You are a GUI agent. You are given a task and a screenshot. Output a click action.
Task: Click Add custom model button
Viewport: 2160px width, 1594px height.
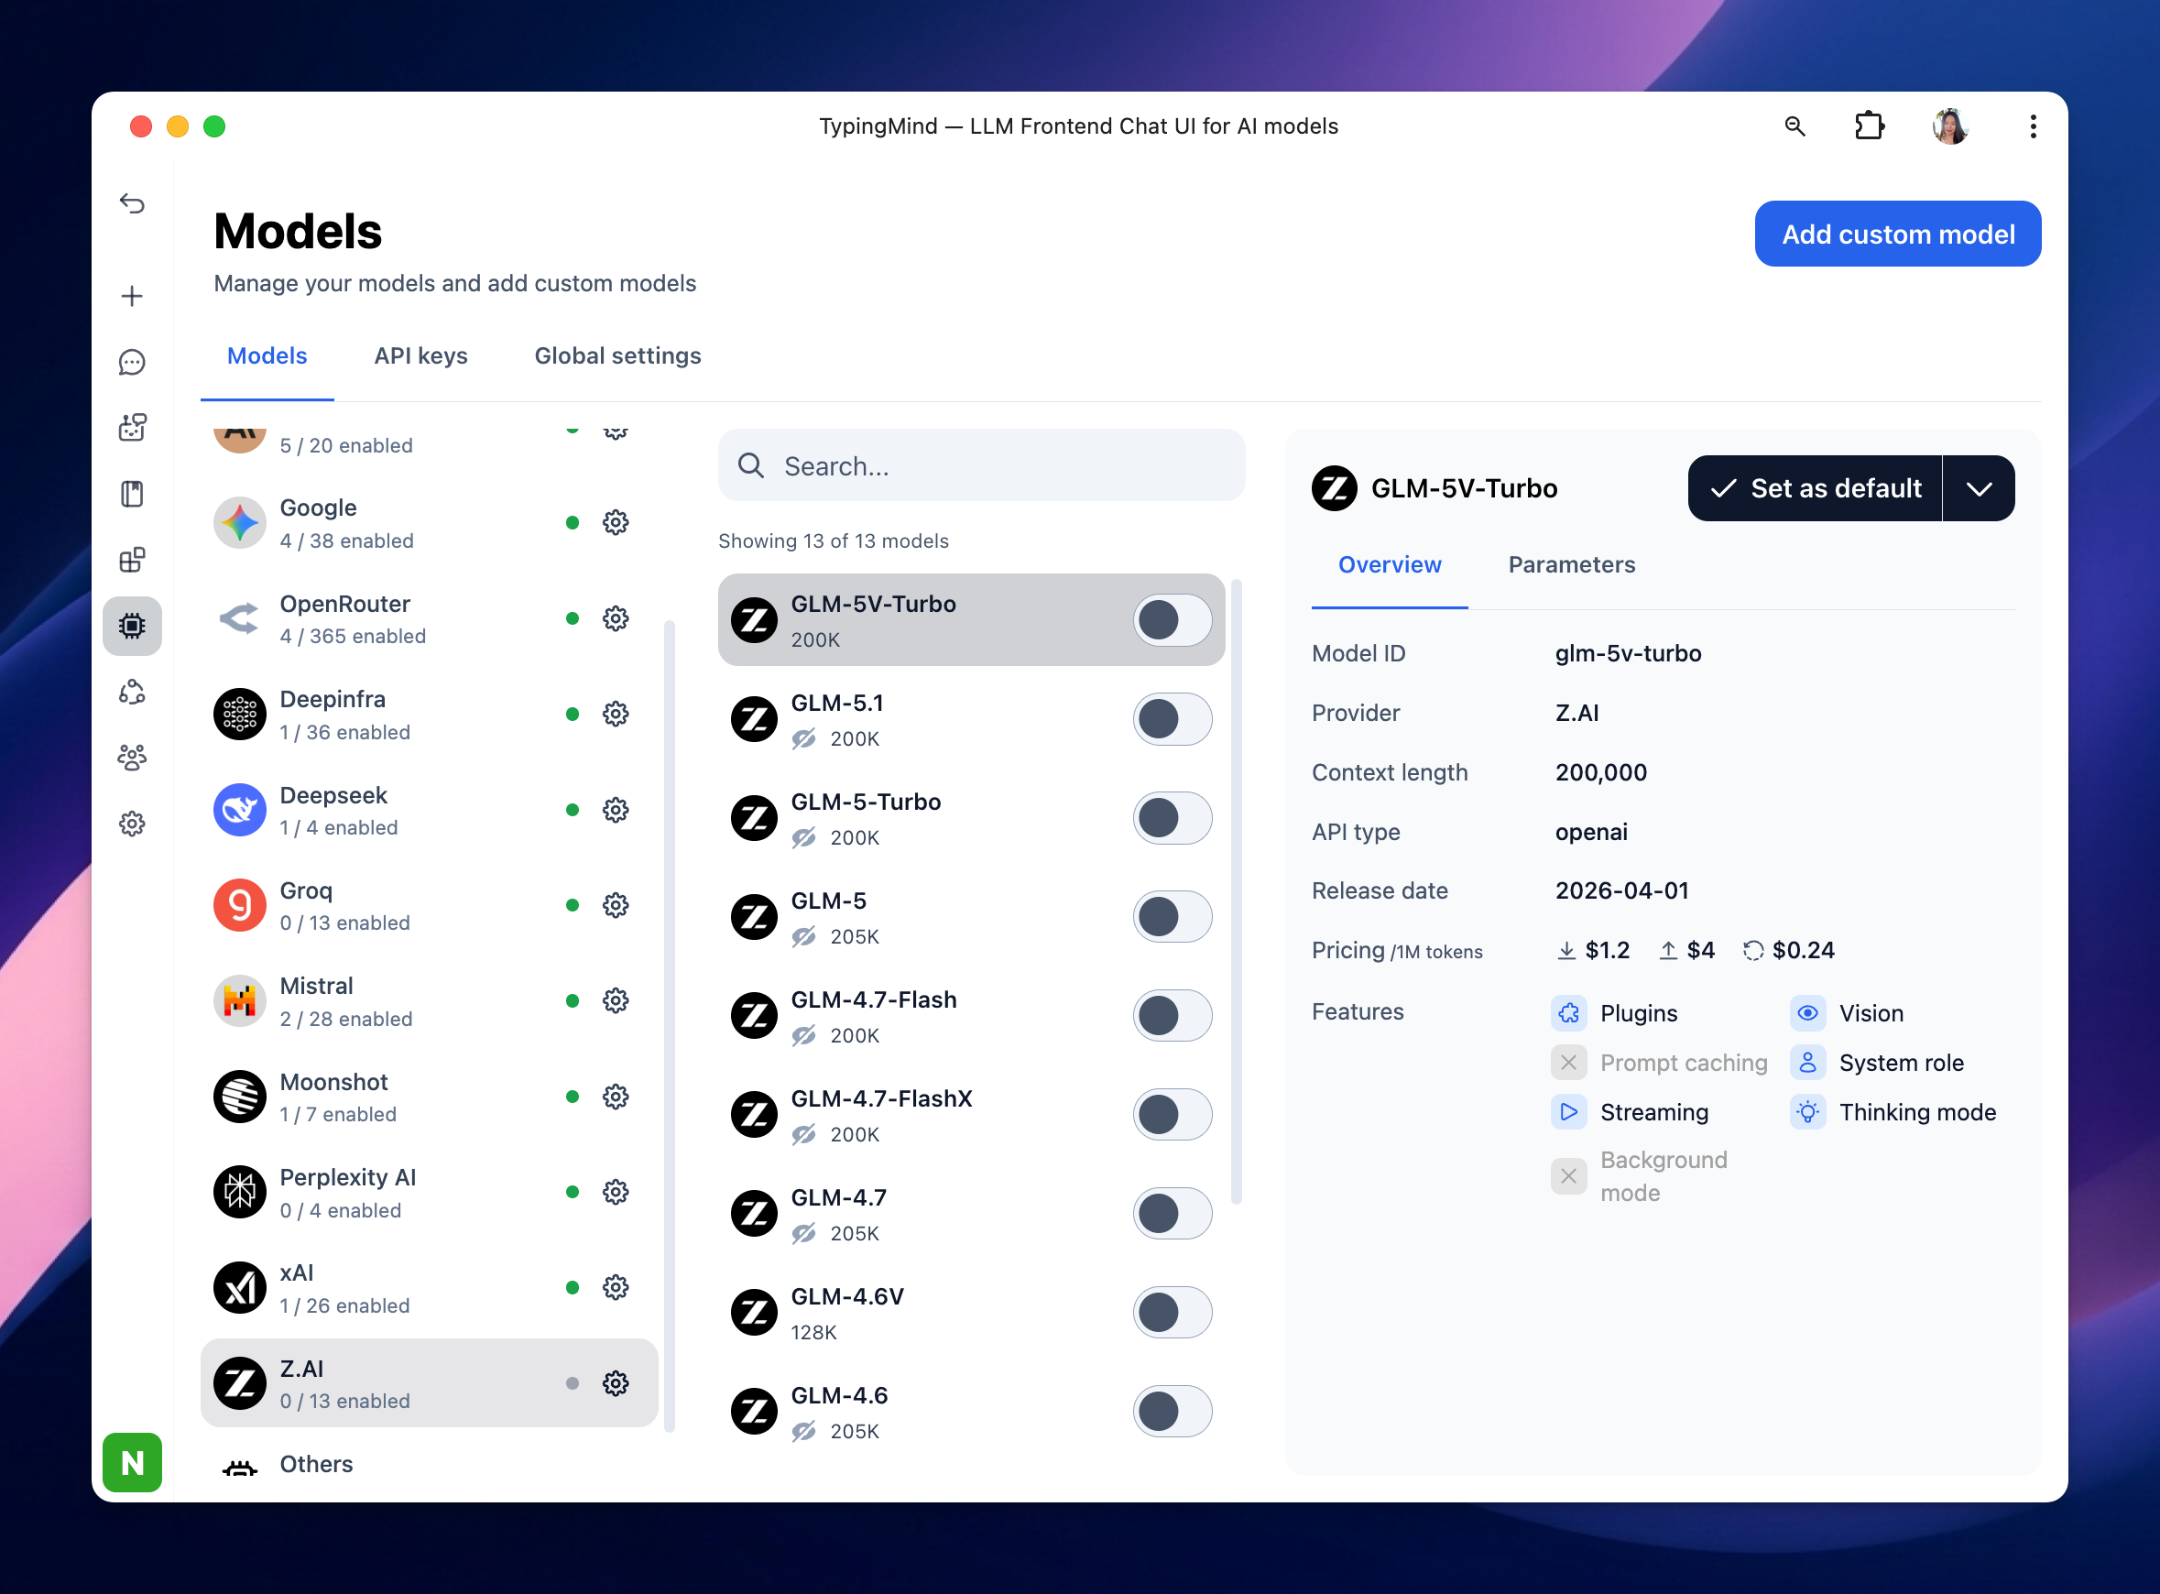(1898, 234)
